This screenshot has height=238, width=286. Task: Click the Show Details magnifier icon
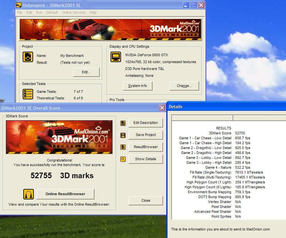coord(123,159)
